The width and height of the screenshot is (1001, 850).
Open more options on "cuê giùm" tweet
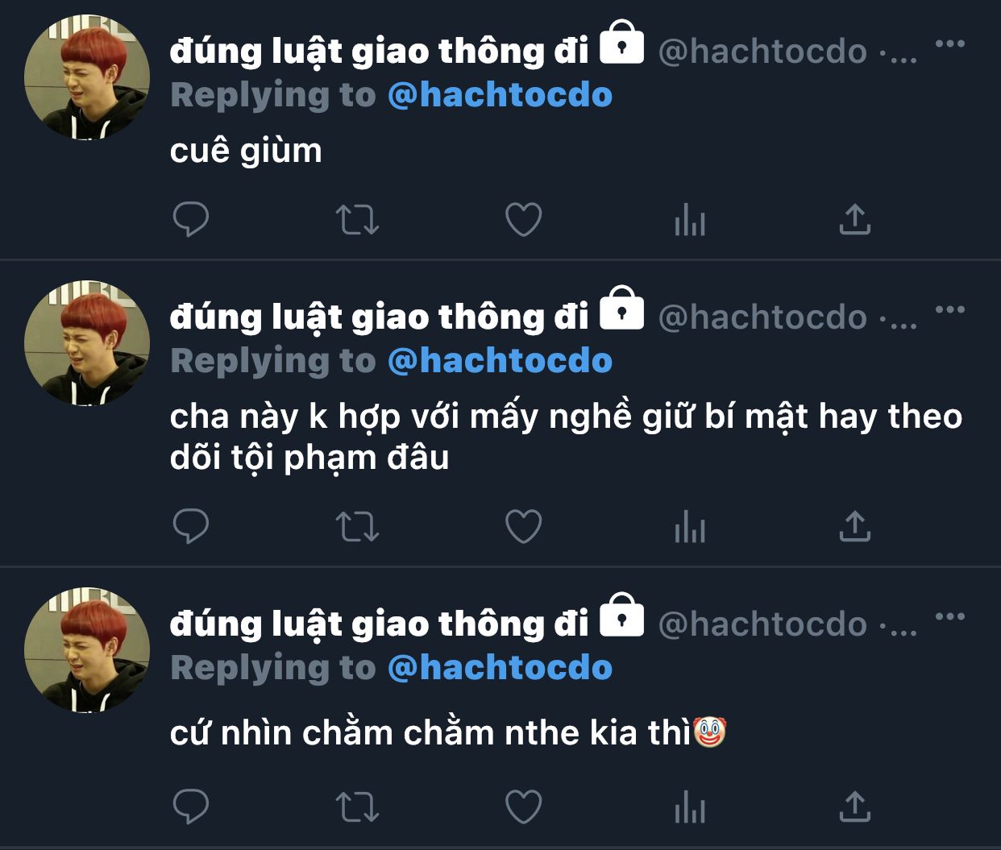click(x=950, y=44)
